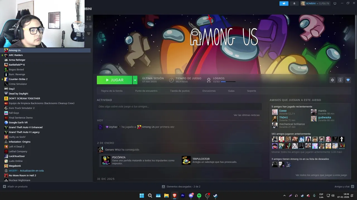Open Amigos y chat panel
Viewport: 357px width, 200px height.
coord(344,187)
